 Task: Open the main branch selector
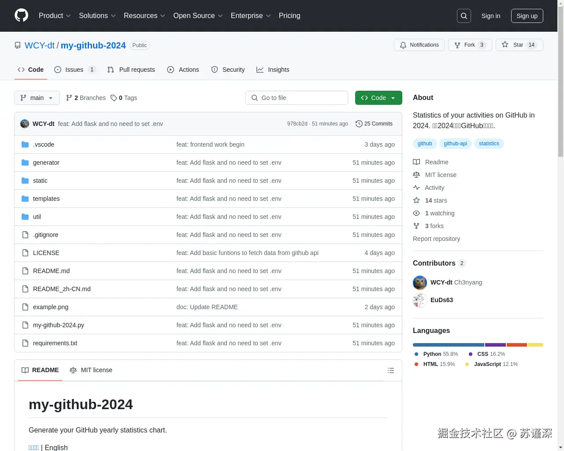coord(37,98)
